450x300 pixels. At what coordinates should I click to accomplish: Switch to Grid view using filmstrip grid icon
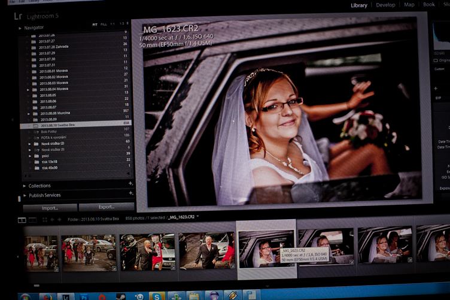pyautogui.click(x=45, y=220)
